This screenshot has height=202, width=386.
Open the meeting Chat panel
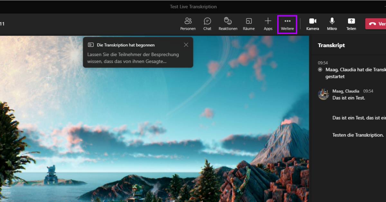point(207,23)
